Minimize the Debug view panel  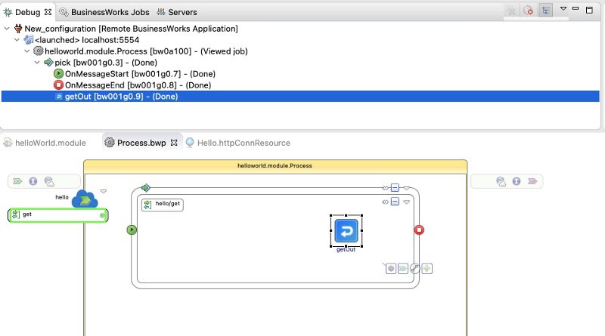(576, 8)
